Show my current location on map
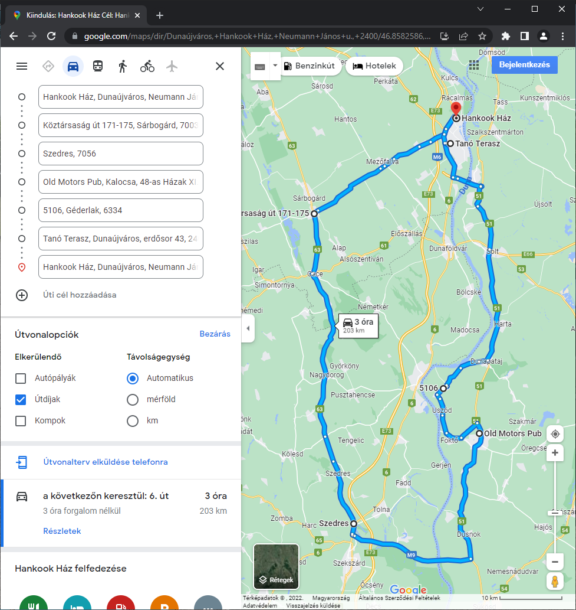The height and width of the screenshot is (610, 576). click(555, 434)
